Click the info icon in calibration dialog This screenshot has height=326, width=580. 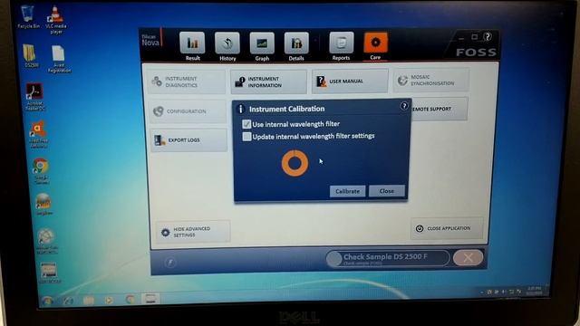tap(240, 109)
